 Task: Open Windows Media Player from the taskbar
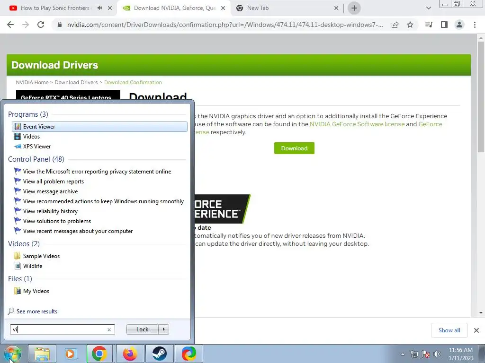[71, 354]
